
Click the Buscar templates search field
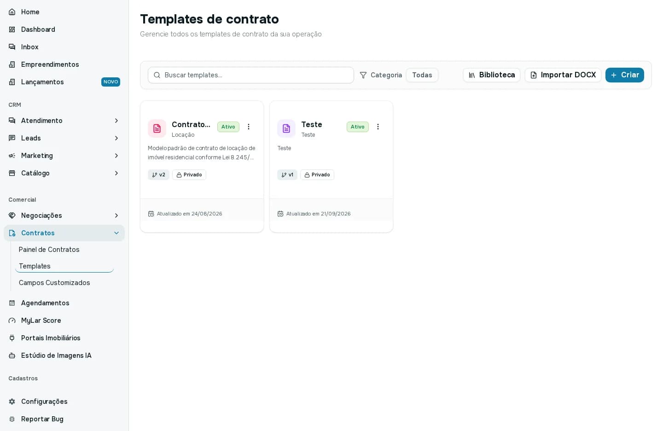tap(251, 75)
